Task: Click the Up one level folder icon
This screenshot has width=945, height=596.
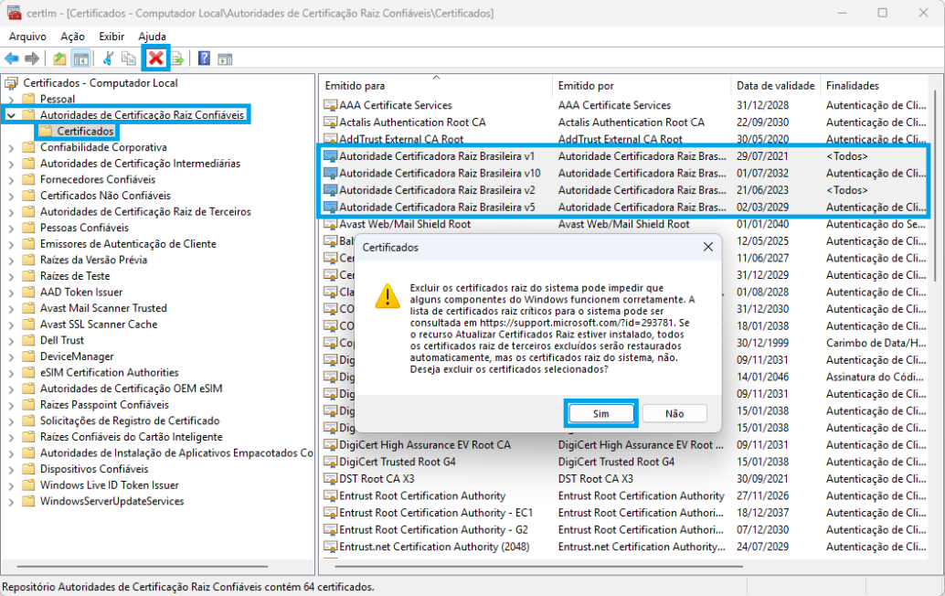Action: coord(59,59)
